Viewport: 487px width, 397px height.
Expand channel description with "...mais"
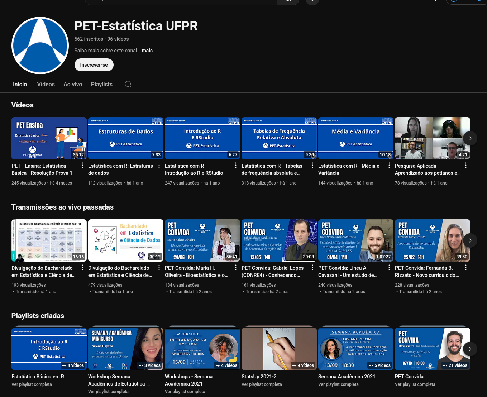pos(145,51)
